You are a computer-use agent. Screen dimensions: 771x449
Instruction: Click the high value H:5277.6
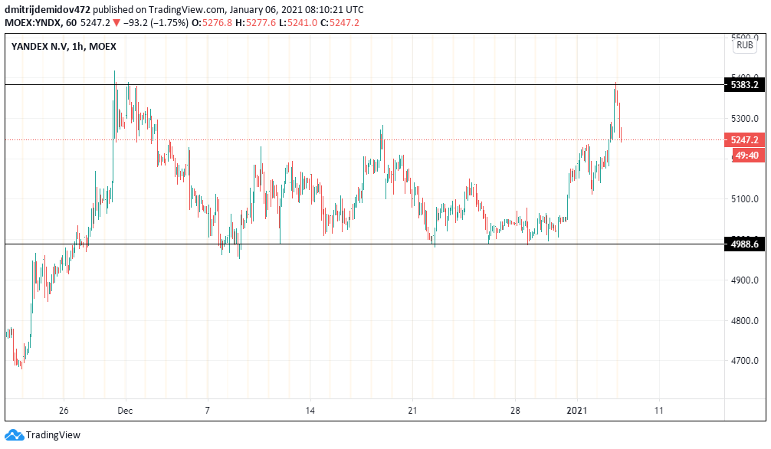click(x=256, y=23)
